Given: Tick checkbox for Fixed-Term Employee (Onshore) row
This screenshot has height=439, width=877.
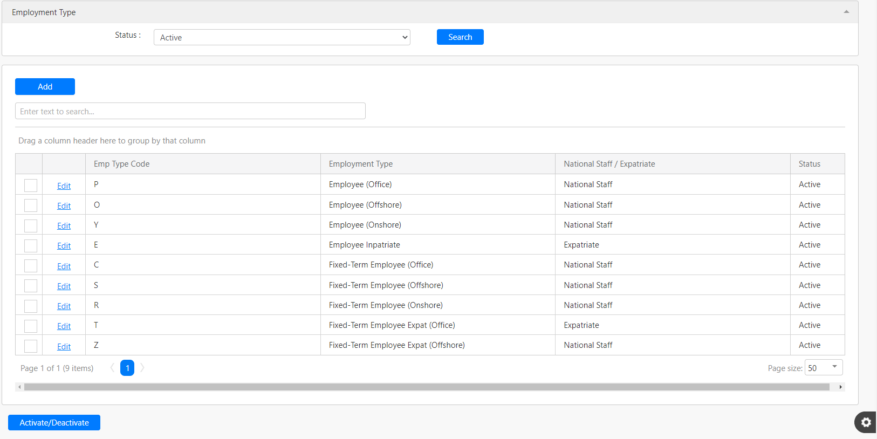Looking at the screenshot, I should point(31,306).
